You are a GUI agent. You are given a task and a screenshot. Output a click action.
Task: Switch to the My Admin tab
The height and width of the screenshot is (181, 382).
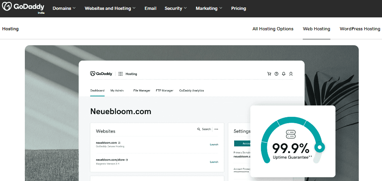(x=117, y=90)
